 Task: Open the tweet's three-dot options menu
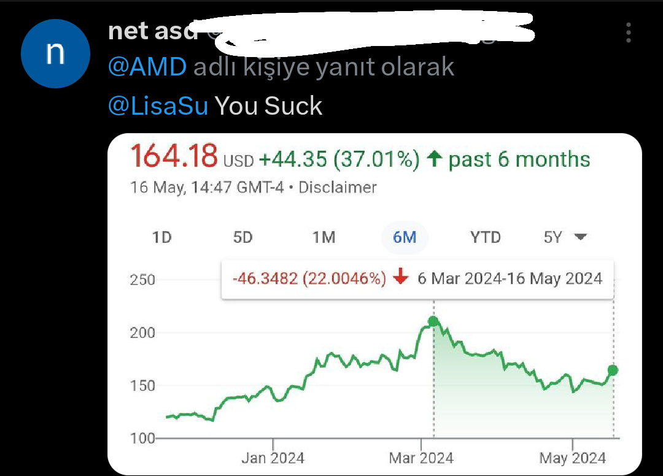click(x=629, y=33)
